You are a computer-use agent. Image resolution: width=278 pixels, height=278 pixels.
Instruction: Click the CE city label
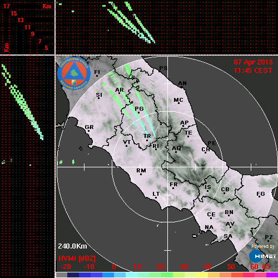pos(211,215)
